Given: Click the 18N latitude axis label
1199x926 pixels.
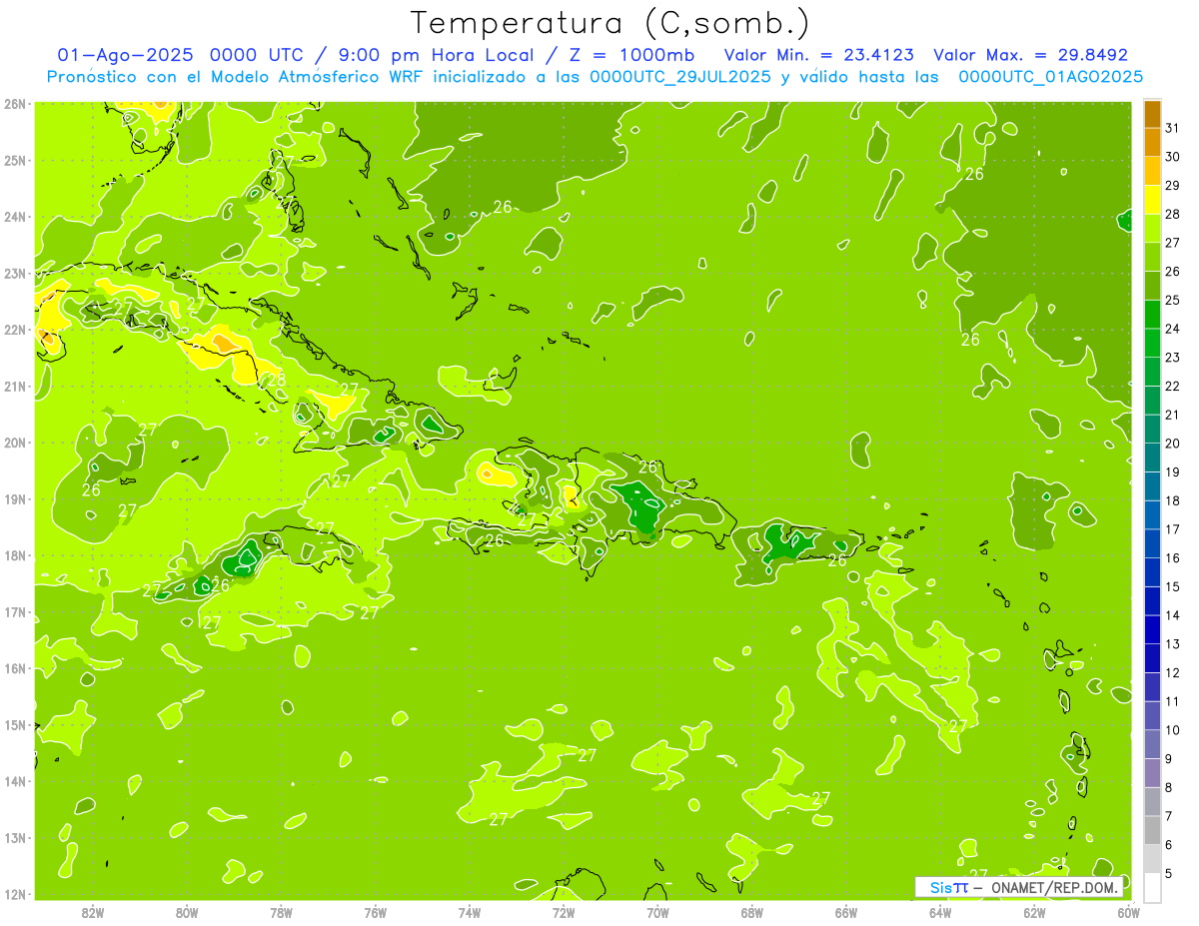Looking at the screenshot, I should tap(14, 555).
